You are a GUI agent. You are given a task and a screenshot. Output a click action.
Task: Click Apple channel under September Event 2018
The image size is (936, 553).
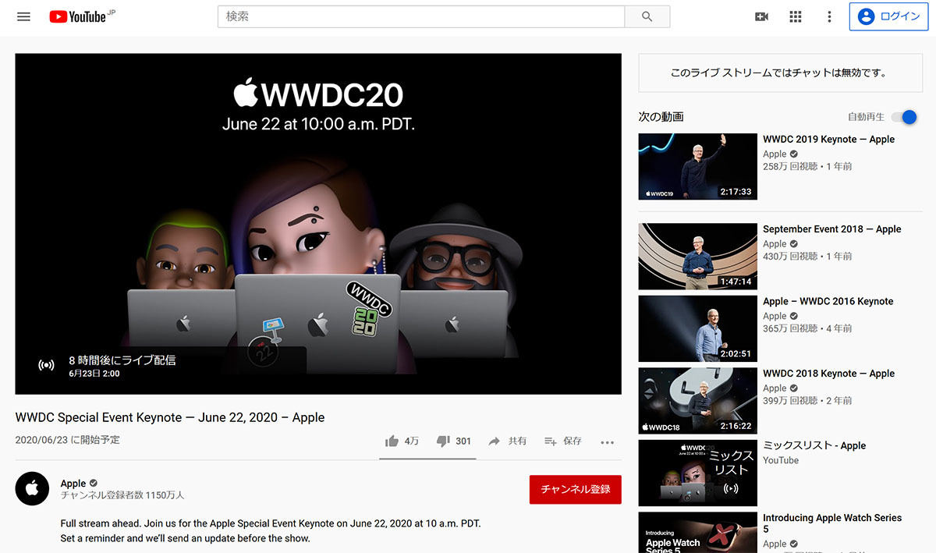point(775,244)
